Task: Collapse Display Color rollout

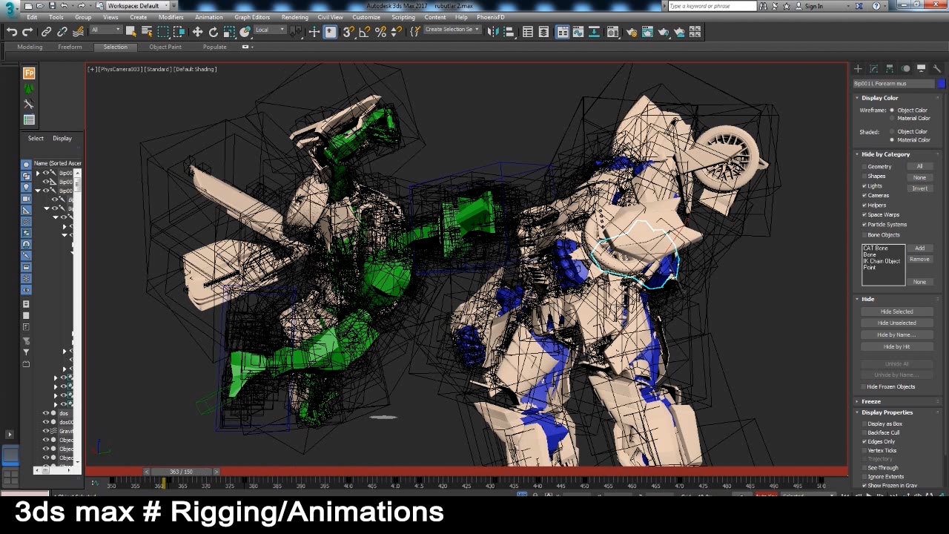Action: coord(879,98)
